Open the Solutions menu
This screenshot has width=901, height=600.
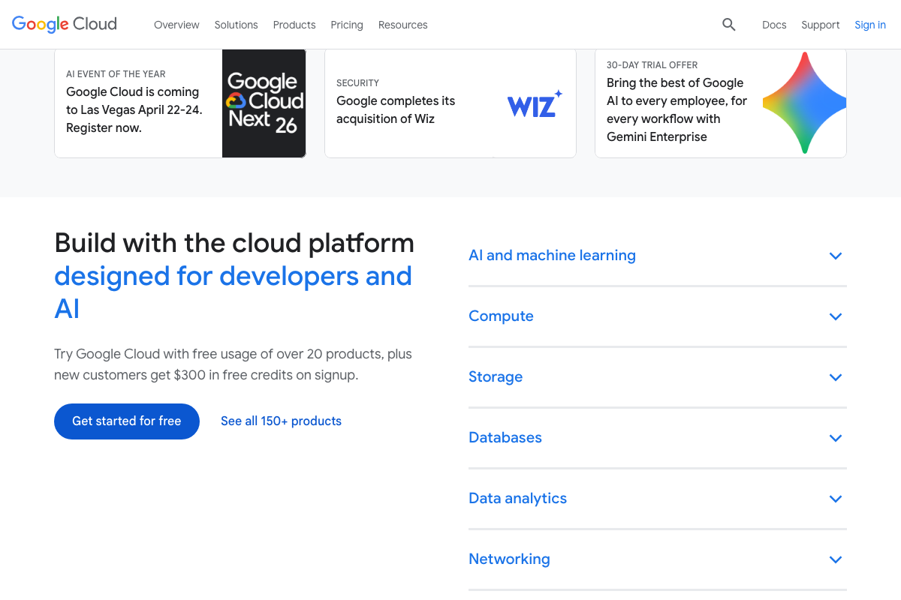(x=236, y=25)
